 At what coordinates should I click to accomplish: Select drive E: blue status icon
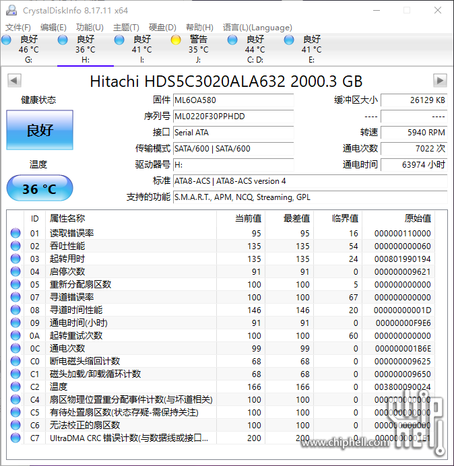[x=289, y=40]
